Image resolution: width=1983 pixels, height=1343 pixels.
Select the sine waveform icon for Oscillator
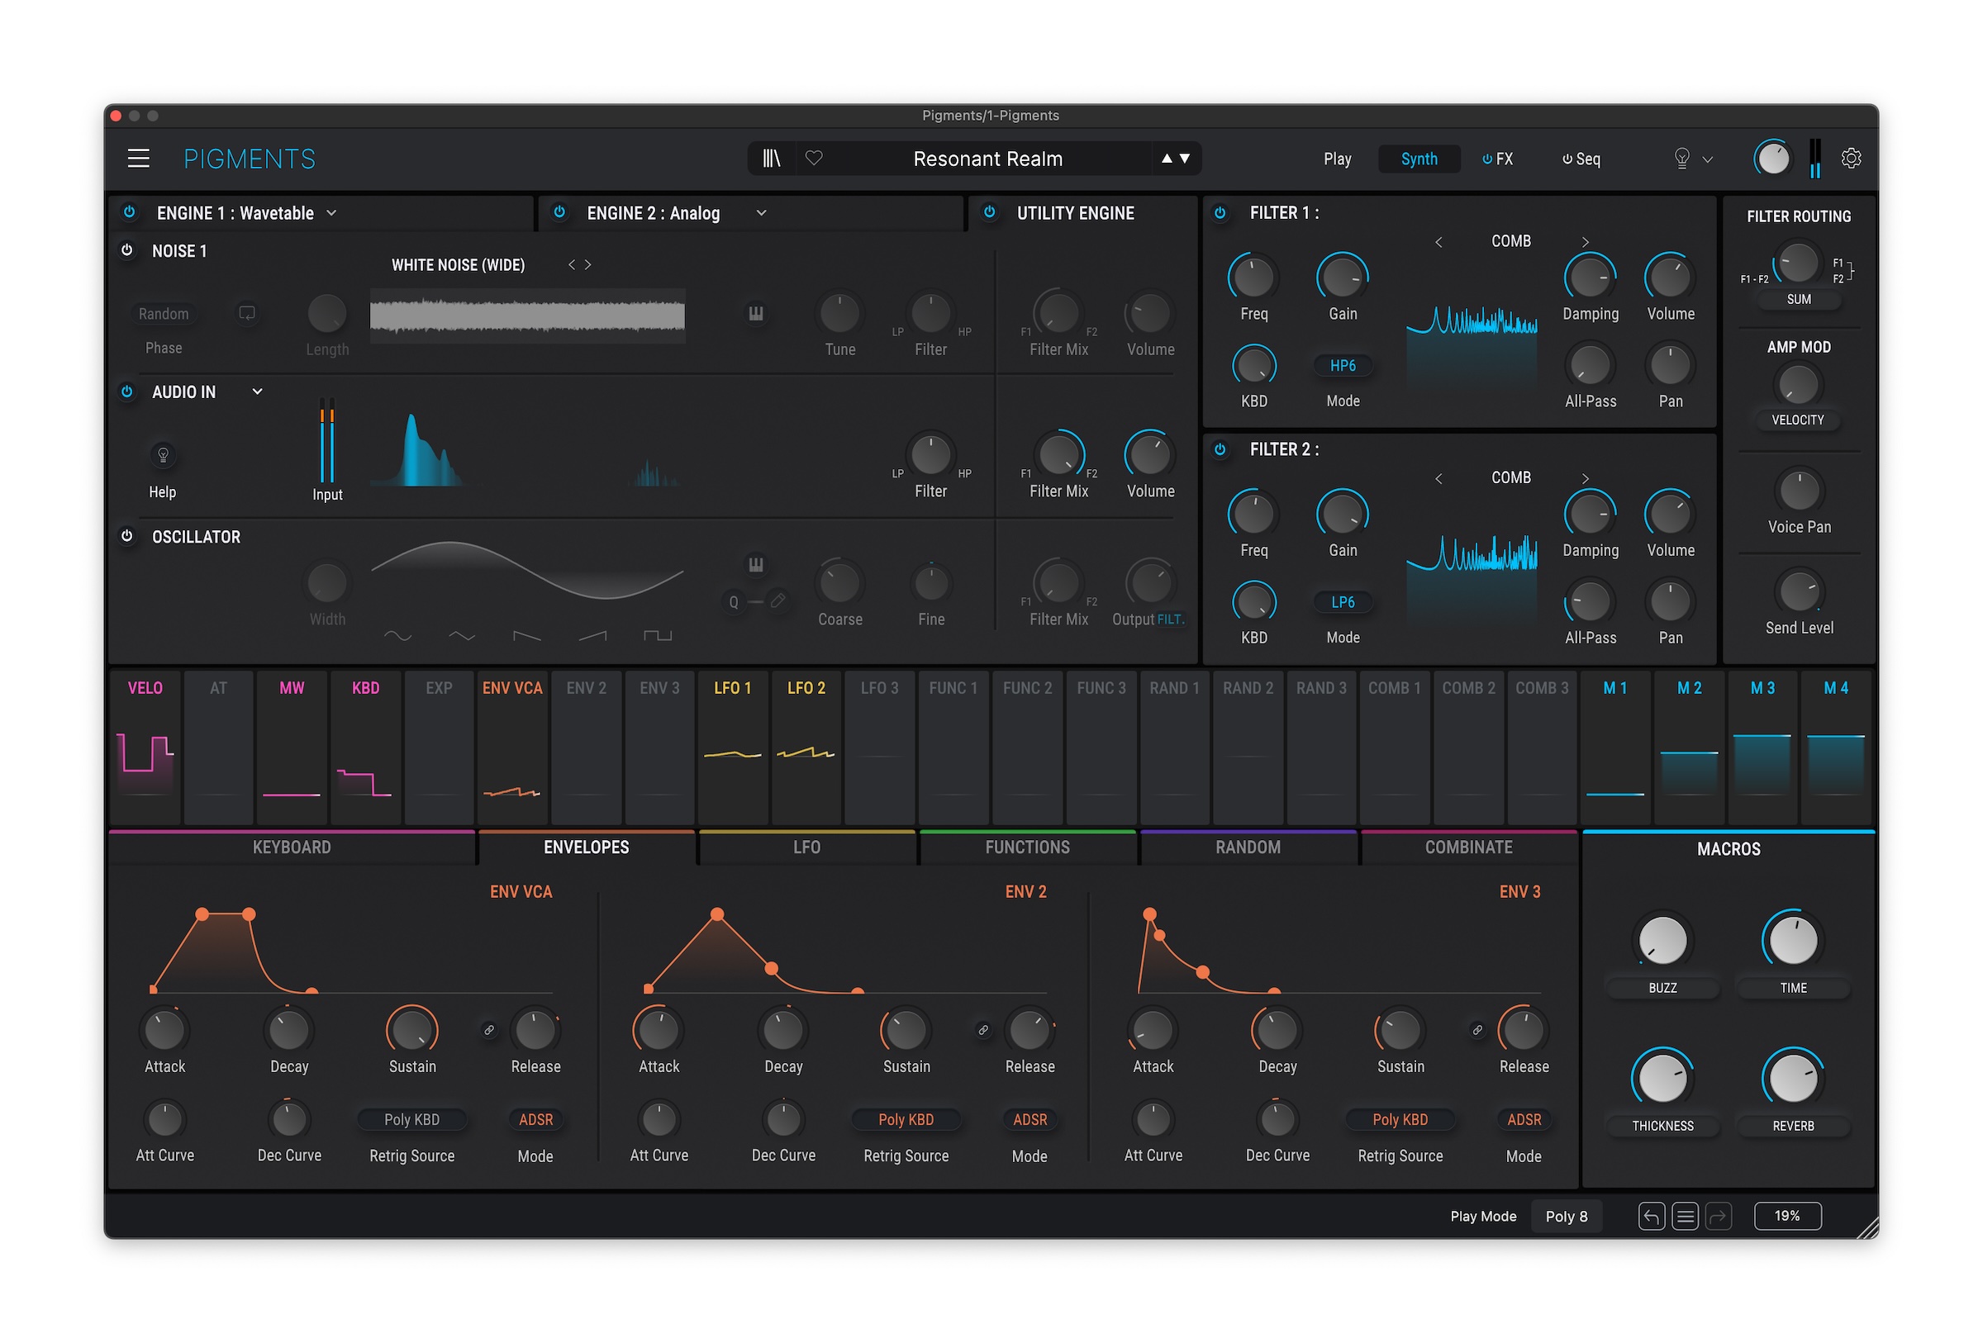(397, 636)
